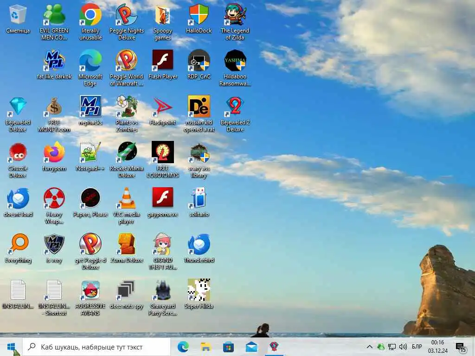Change the БЛР input language
475x356 pixels.
(x=417, y=347)
